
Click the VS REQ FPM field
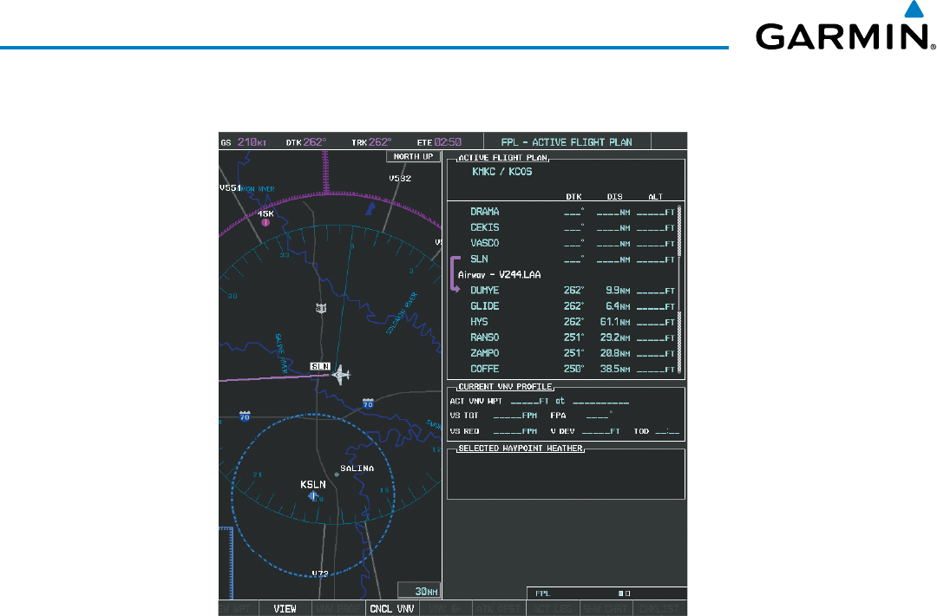(x=515, y=431)
